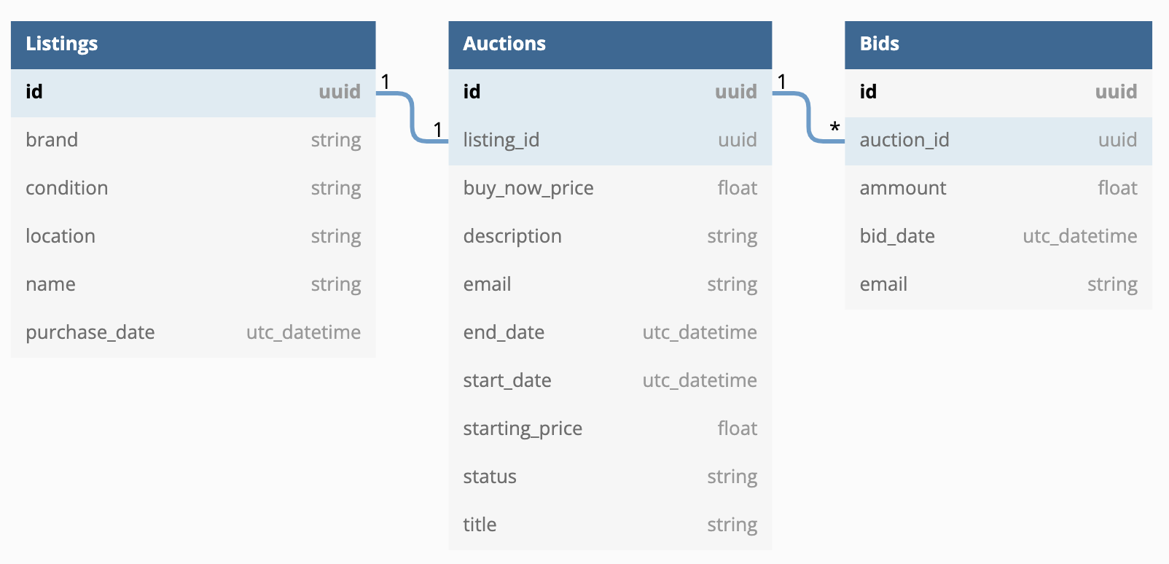The width and height of the screenshot is (1169, 564).
Task: Select the location field in Listings
Action: pos(193,237)
